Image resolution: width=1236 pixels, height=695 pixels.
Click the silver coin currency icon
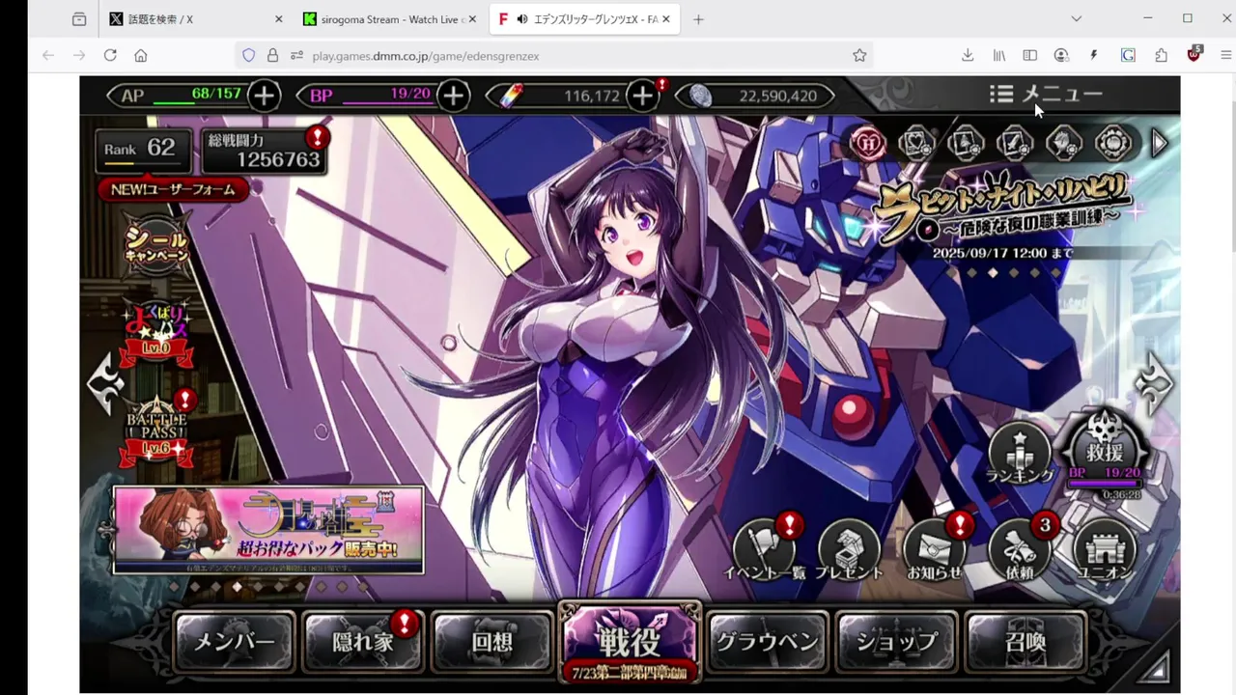tap(700, 95)
